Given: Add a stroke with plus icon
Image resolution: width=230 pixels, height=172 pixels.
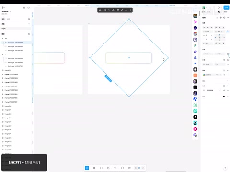Looking at the screenshot, I should coord(228,81).
